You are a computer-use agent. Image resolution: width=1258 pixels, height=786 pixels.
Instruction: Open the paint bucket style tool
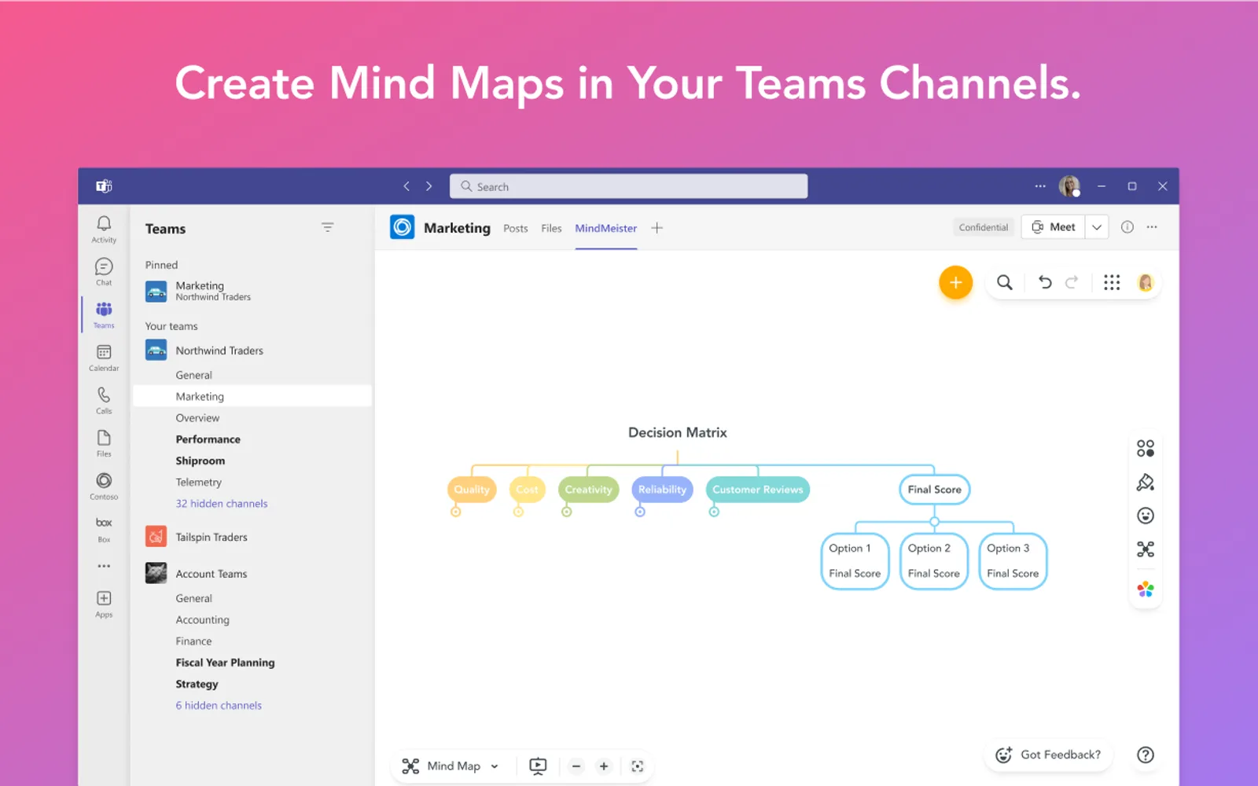pyautogui.click(x=1146, y=483)
